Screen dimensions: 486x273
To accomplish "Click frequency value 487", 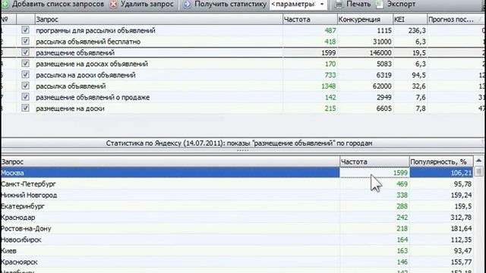I will tap(330, 30).
